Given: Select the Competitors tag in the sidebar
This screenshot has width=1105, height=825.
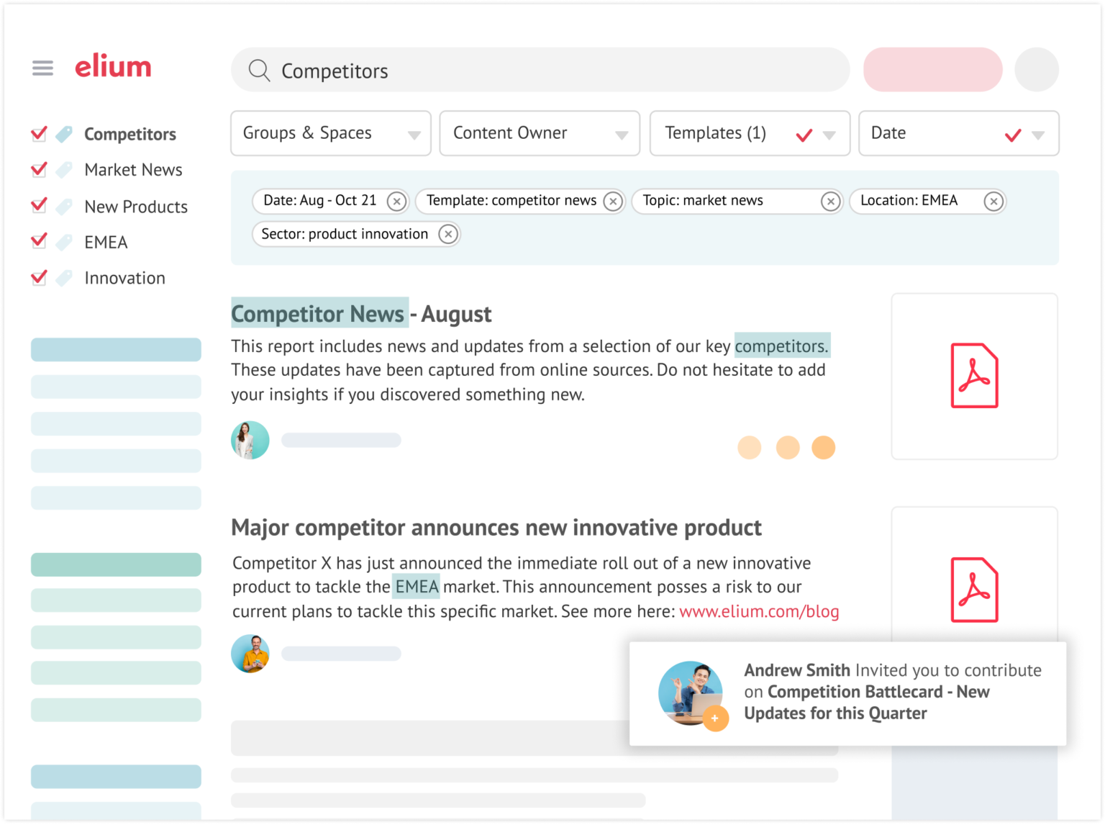Looking at the screenshot, I should (129, 134).
